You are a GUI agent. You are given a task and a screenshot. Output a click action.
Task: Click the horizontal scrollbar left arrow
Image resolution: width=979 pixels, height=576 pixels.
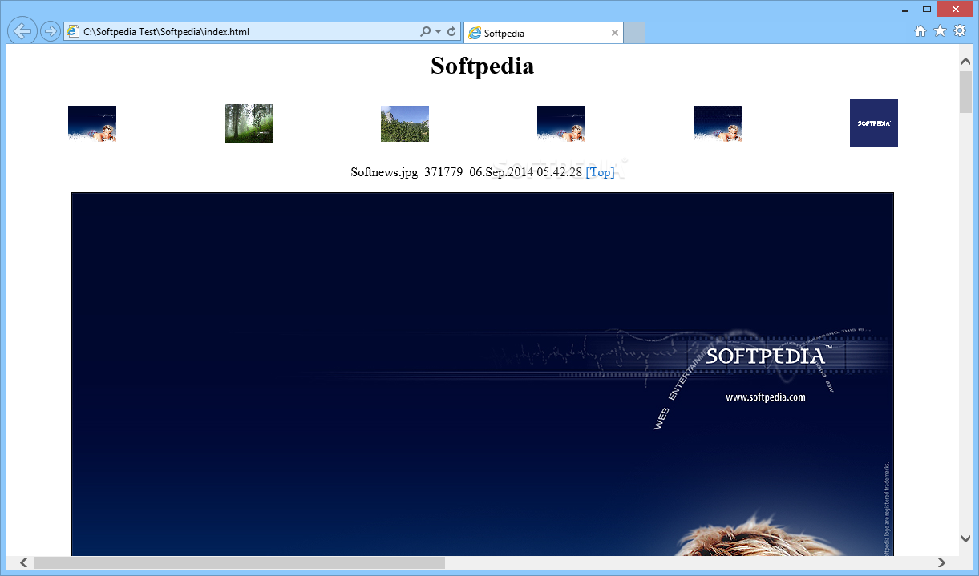(23, 563)
